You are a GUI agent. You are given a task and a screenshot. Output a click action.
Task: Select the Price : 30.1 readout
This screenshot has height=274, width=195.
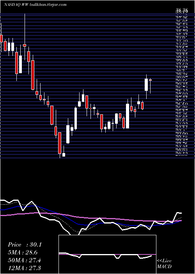click(x=25, y=245)
